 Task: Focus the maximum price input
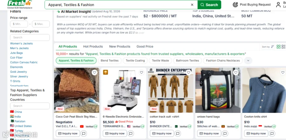pos(41,24)
